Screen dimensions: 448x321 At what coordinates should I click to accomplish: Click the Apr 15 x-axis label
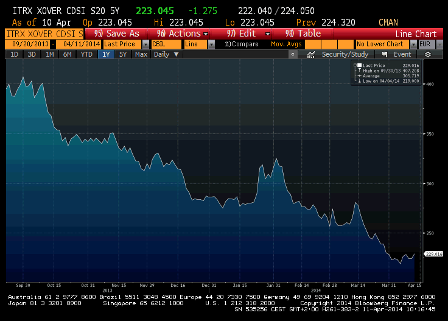415,285
